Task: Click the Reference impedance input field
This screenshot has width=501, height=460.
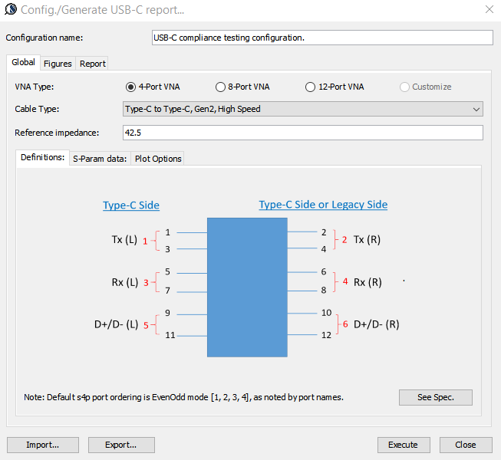Action: pos(302,133)
